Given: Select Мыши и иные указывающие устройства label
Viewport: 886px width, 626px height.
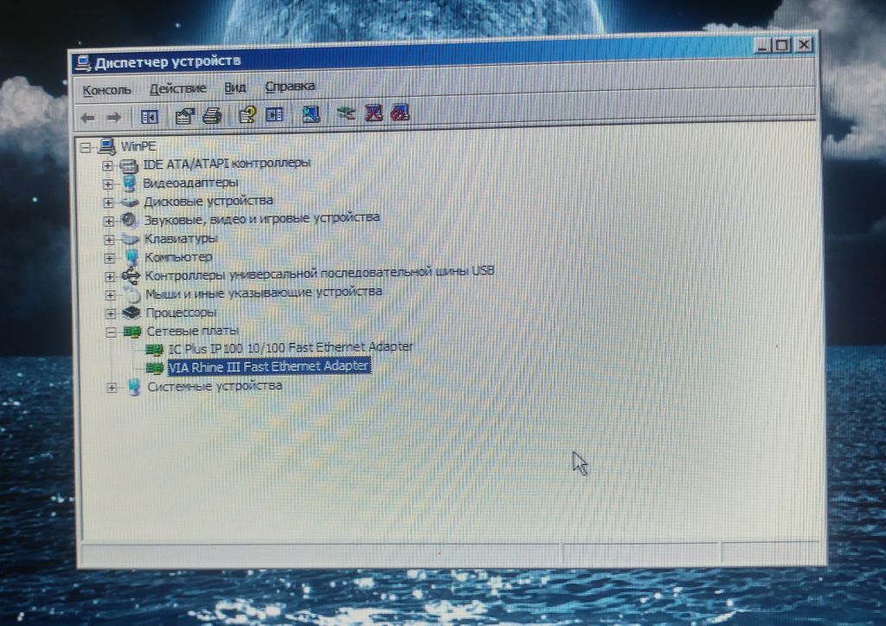Looking at the screenshot, I should pos(264,293).
